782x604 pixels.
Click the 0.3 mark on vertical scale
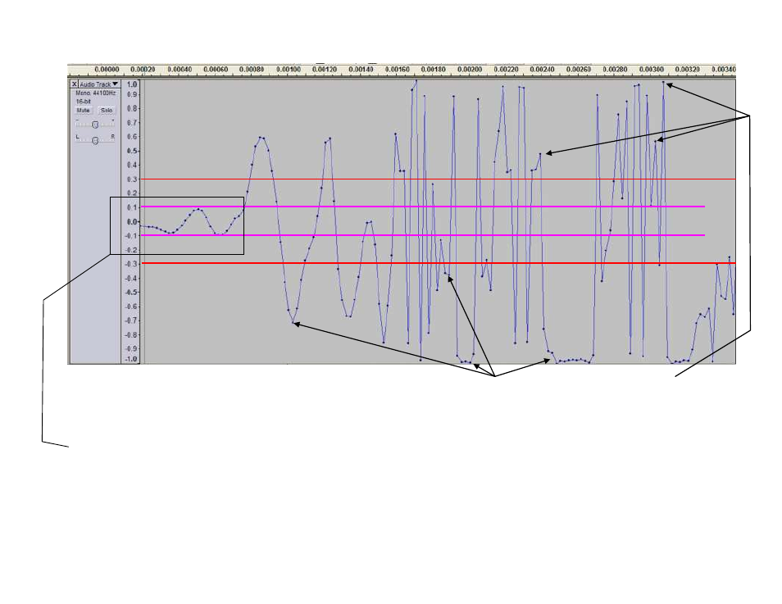(x=132, y=179)
